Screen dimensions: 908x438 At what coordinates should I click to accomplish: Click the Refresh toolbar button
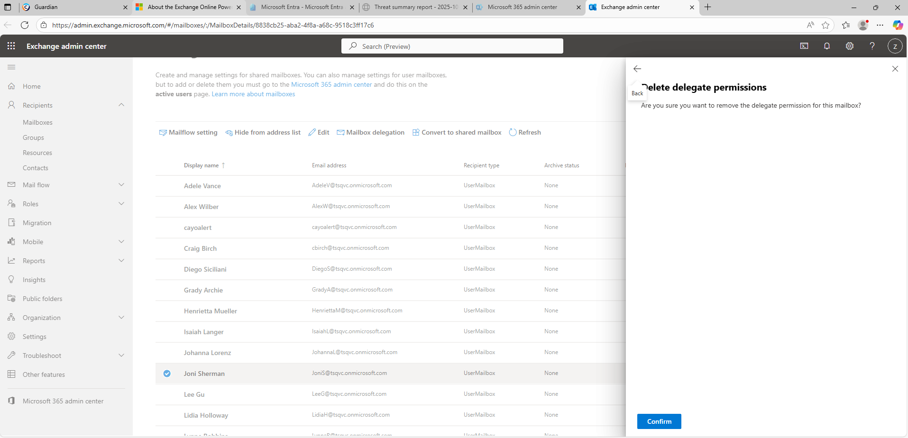(524, 133)
